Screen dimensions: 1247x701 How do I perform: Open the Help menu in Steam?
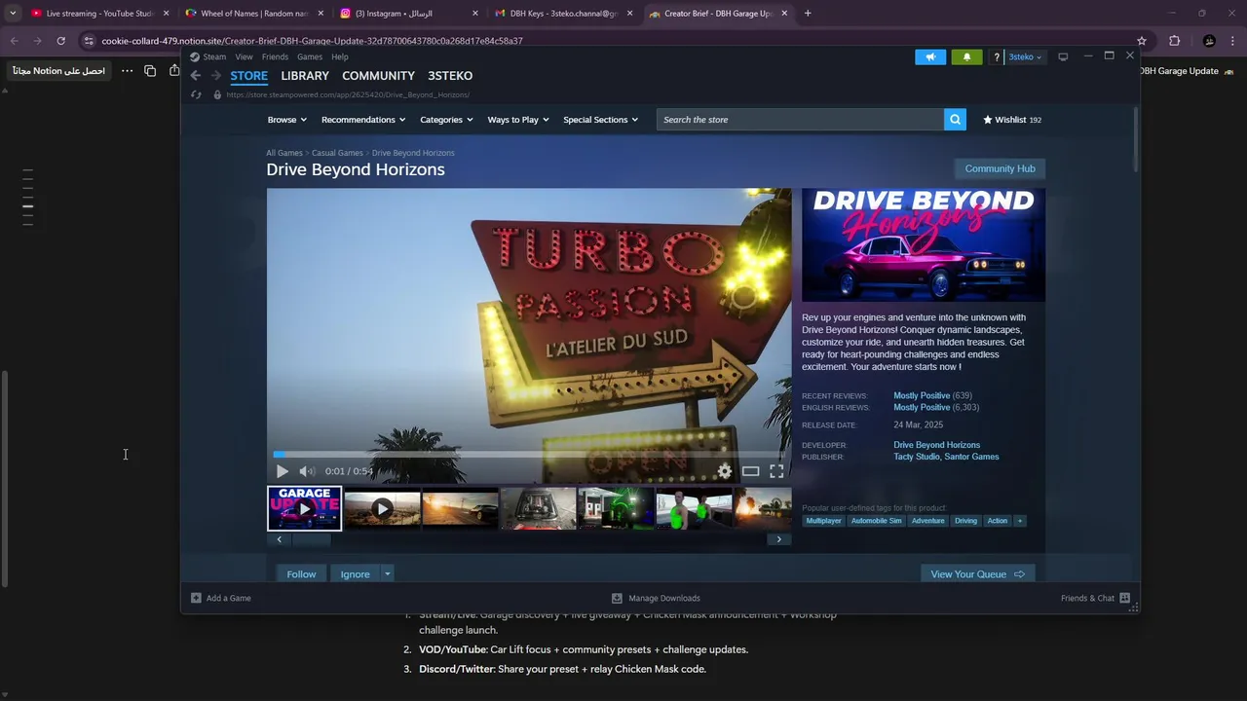339,56
